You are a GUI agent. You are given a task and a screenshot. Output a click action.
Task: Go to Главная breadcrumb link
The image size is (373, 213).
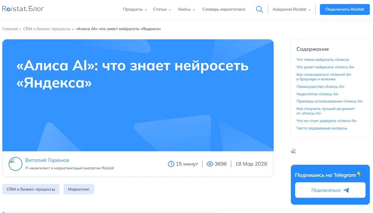click(10, 29)
